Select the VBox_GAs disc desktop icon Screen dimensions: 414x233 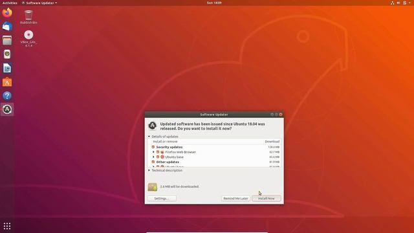(28, 39)
